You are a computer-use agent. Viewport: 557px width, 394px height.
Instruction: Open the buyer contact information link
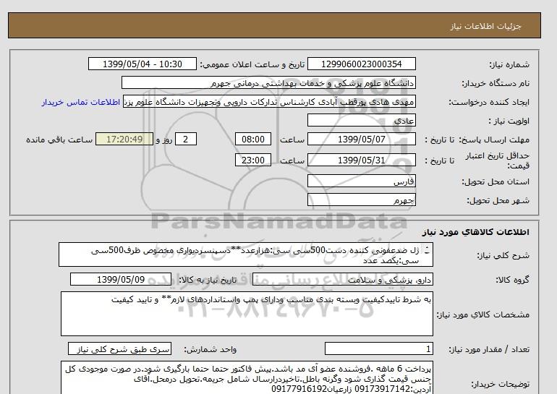pyautogui.click(x=80, y=102)
